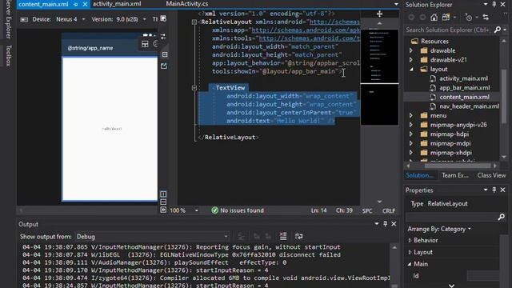Go to Solution Explorer Home view
The image size is (512, 288).
coord(434,18)
